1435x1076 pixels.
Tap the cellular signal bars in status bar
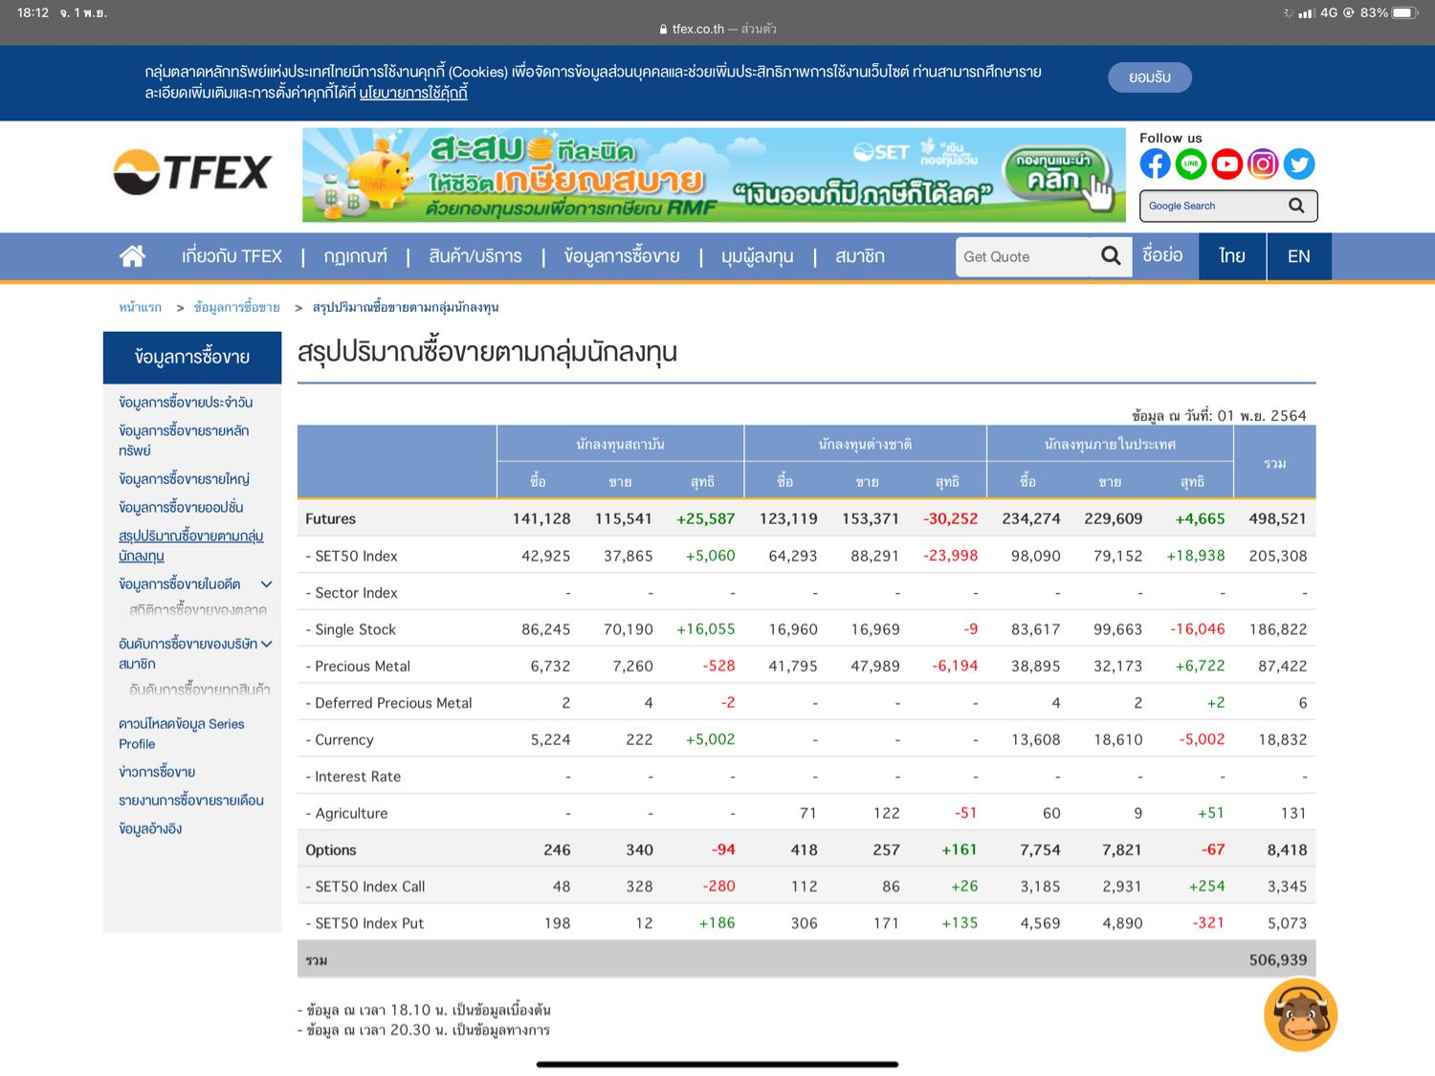point(1306,13)
